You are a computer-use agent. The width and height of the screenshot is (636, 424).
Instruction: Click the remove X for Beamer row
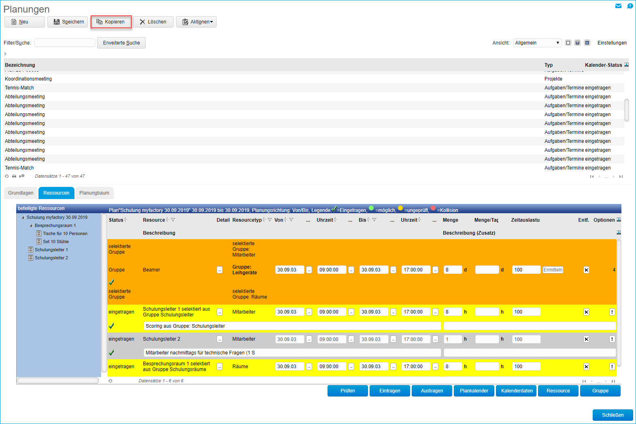(586, 270)
